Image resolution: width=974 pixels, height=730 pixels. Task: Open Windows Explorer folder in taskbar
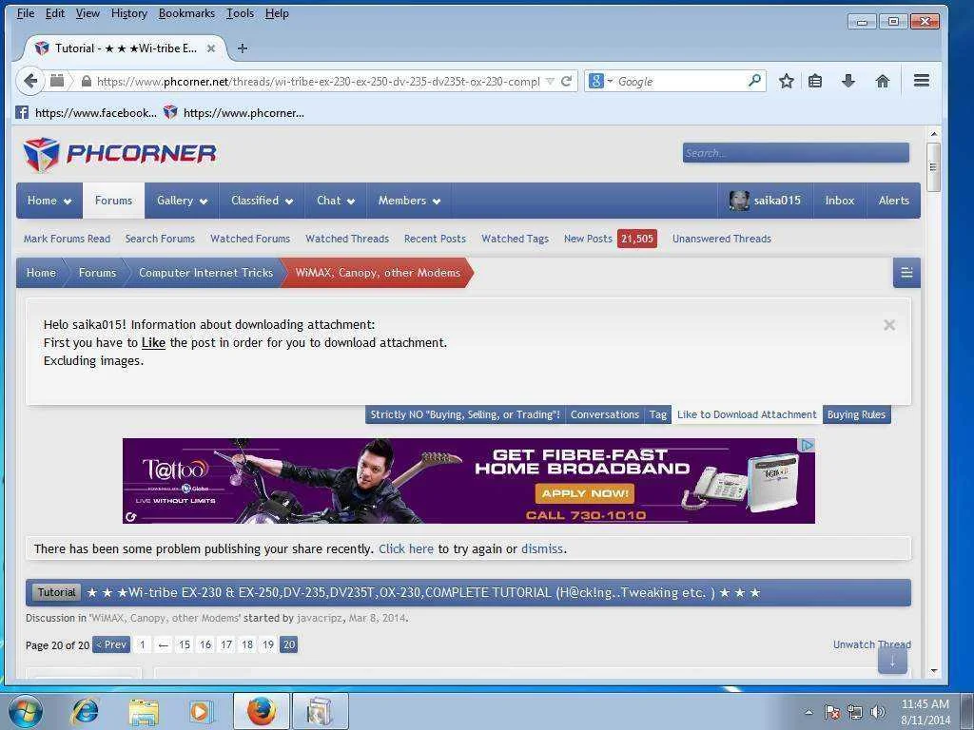144,711
